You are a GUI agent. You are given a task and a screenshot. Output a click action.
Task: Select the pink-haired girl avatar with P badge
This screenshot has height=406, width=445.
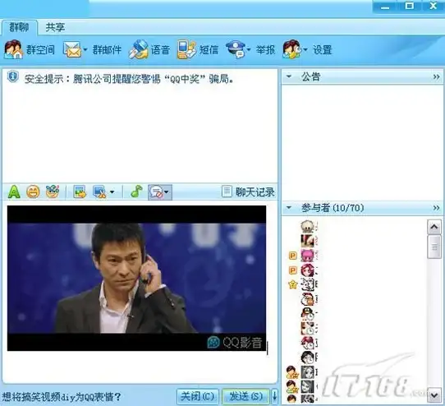pyautogui.click(x=307, y=270)
